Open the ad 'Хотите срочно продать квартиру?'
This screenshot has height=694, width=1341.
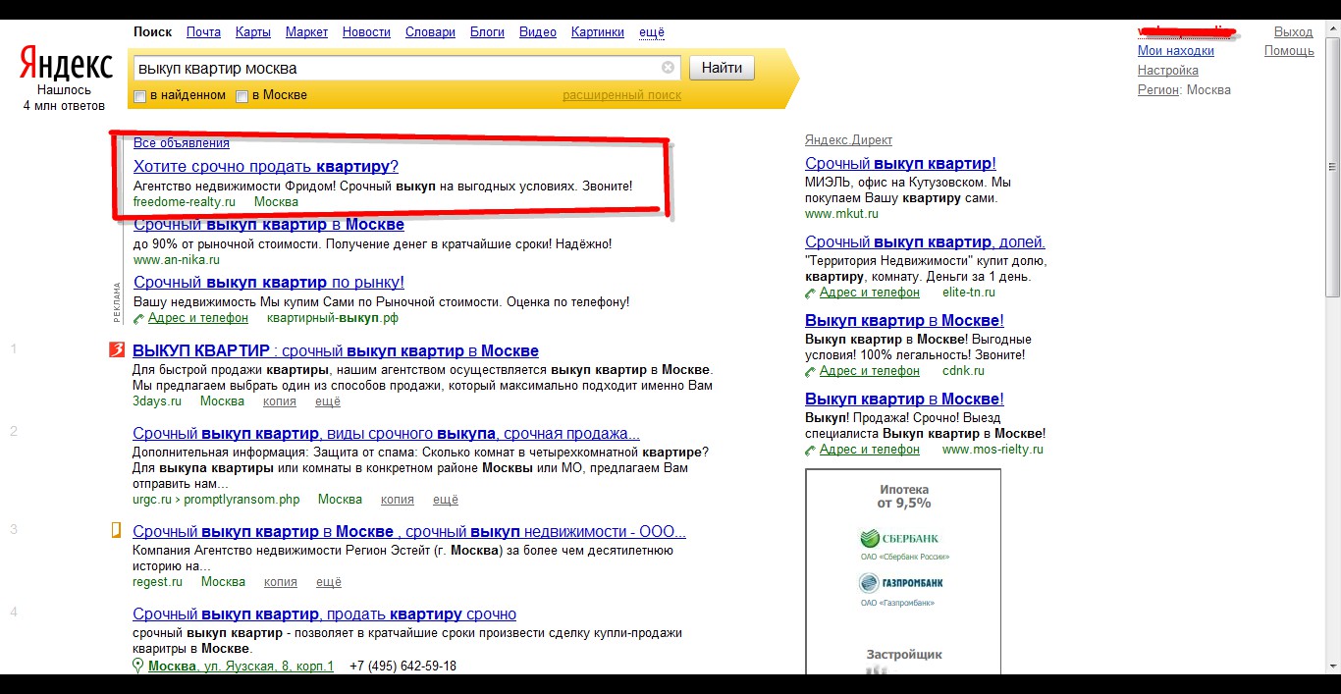[266, 166]
